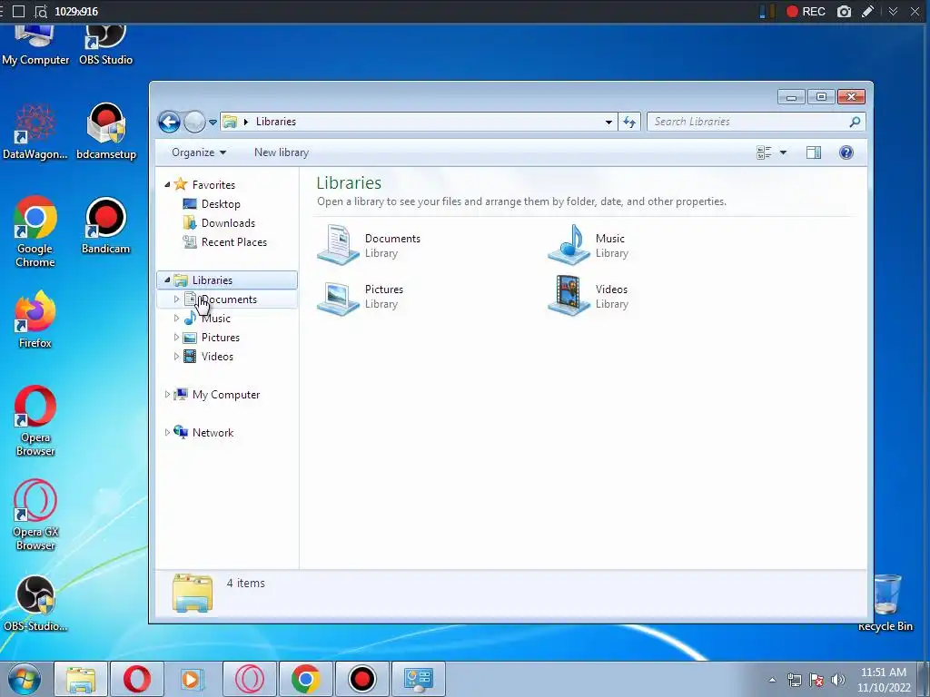Open volume speaker tray icon
This screenshot has height=697, width=930.
838,680
